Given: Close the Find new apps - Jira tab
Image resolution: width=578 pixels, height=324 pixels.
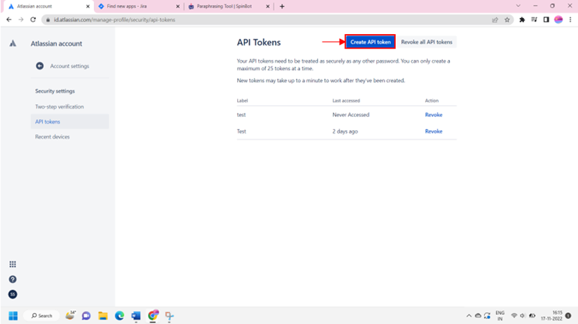Looking at the screenshot, I should 177,7.
